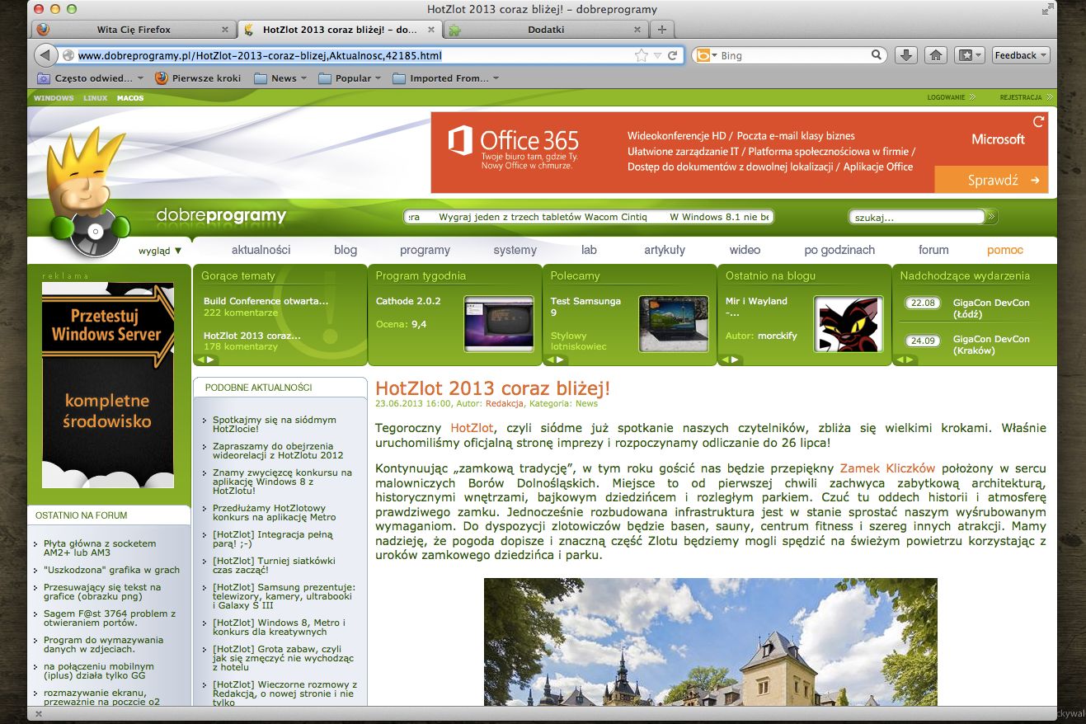
Task: Bookmark this page with the star icon
Action: 641,55
